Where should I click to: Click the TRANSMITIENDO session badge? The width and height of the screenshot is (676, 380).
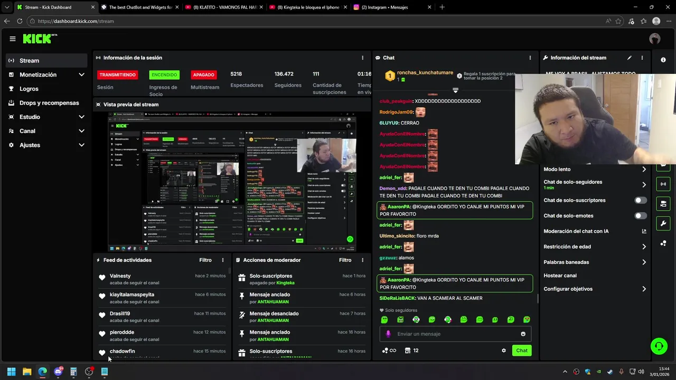pyautogui.click(x=117, y=75)
